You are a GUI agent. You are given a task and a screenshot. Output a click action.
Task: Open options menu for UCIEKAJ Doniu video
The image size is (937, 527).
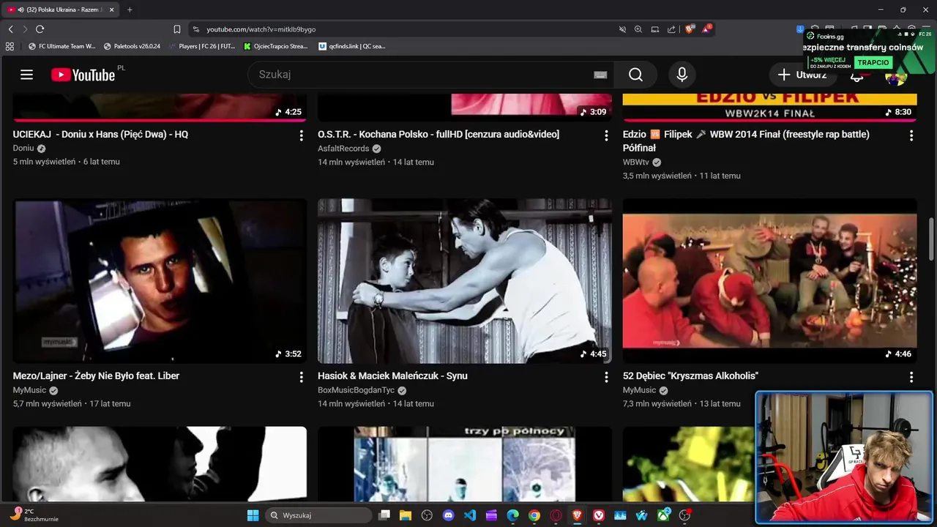301,135
